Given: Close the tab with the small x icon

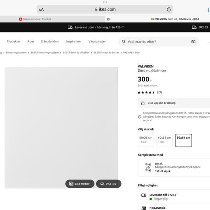Looking at the screenshot, I should pos(108,19).
